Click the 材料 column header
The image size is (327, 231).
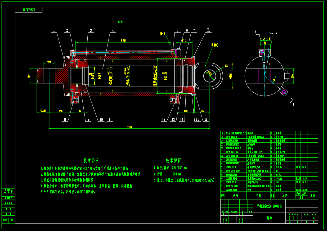pos(285,196)
